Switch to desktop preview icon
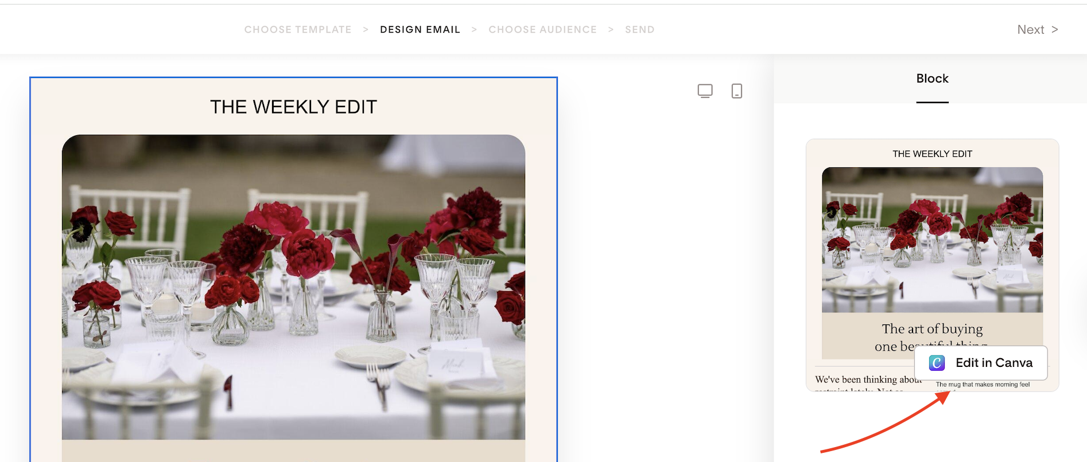 coord(705,91)
